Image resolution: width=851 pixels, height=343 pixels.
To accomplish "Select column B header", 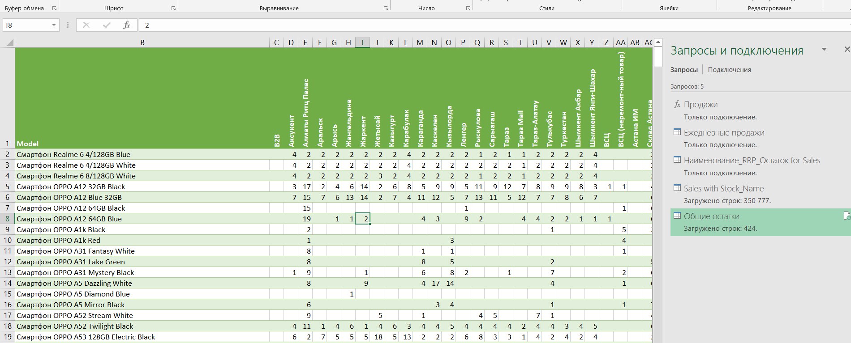I will coord(142,43).
